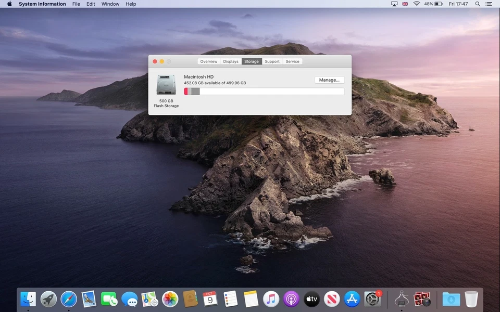Open Apple TV app in Dock

coord(311,300)
